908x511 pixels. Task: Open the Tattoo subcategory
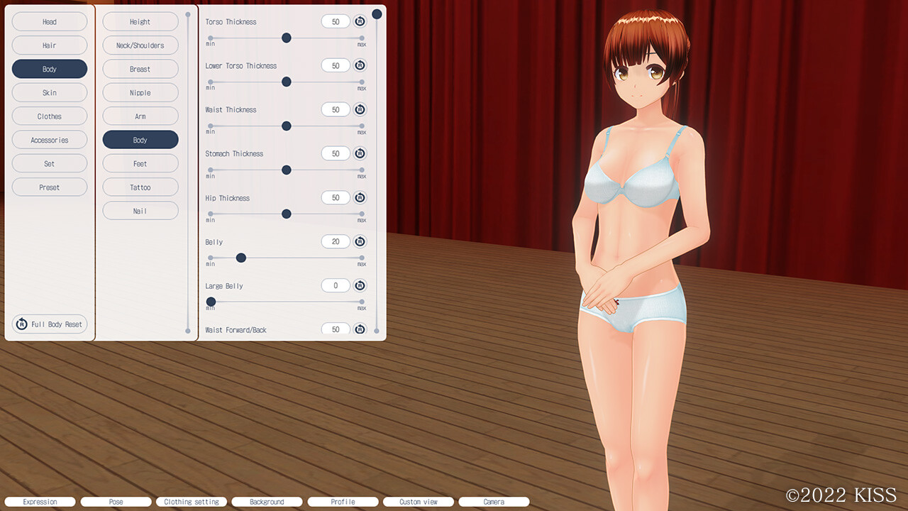pyautogui.click(x=140, y=187)
